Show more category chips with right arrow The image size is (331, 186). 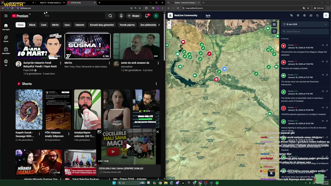click(x=159, y=25)
